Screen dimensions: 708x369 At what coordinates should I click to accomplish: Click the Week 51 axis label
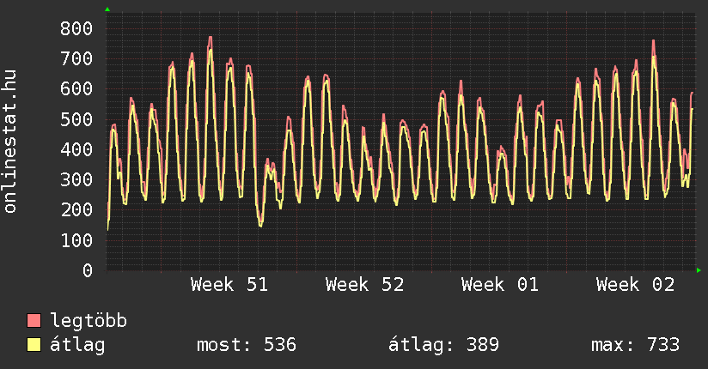pos(229,285)
